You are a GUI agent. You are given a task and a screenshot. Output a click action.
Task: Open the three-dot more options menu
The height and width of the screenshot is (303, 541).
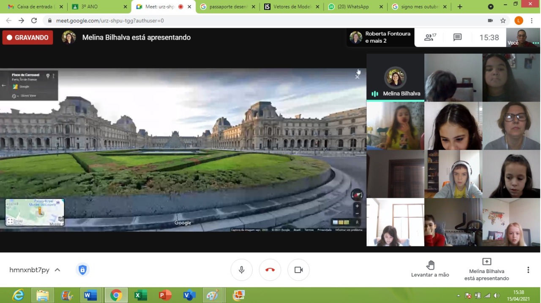tap(528, 270)
